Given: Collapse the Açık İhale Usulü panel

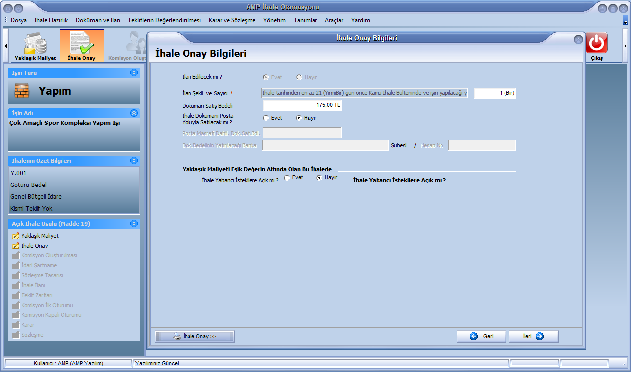Looking at the screenshot, I should pos(133,224).
